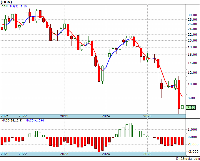
Task: Click the 20.00 price axis label
Action: pyautogui.click(x=192, y=40)
